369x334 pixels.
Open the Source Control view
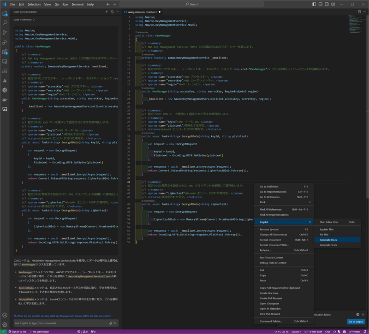pyautogui.click(x=5, y=32)
